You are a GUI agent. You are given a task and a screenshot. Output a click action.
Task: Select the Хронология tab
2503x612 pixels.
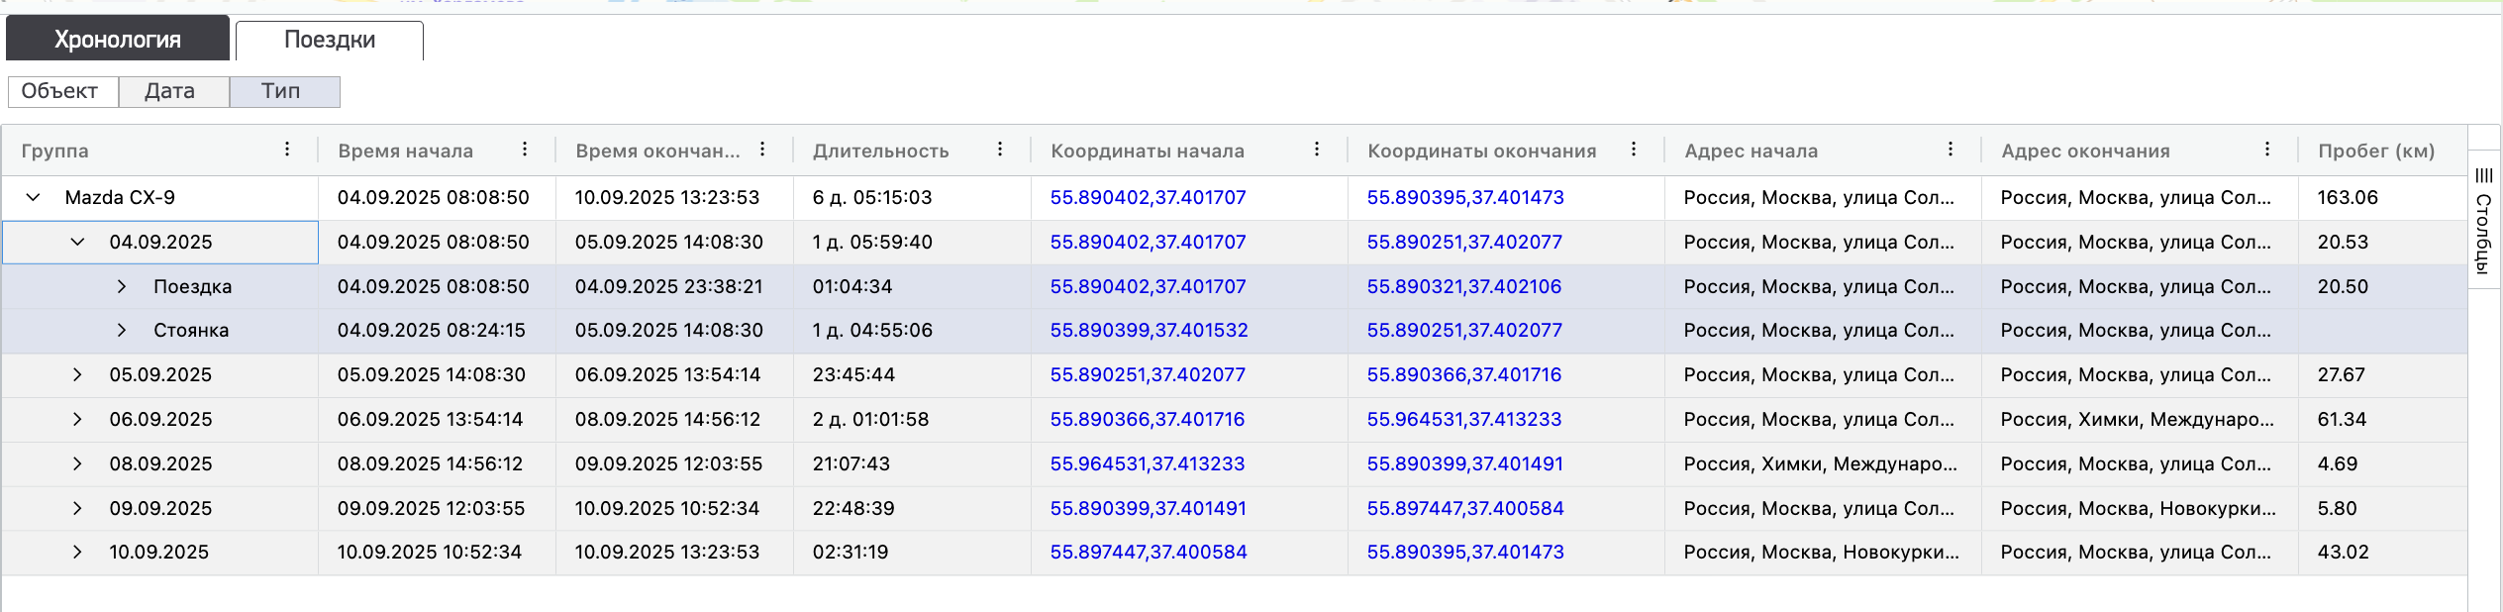(x=117, y=40)
